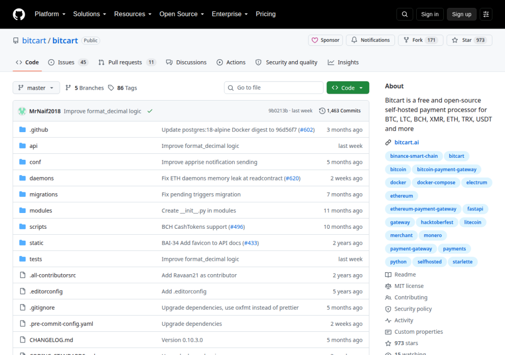Open the Pricing page
The height and width of the screenshot is (355, 505).
pyautogui.click(x=266, y=14)
